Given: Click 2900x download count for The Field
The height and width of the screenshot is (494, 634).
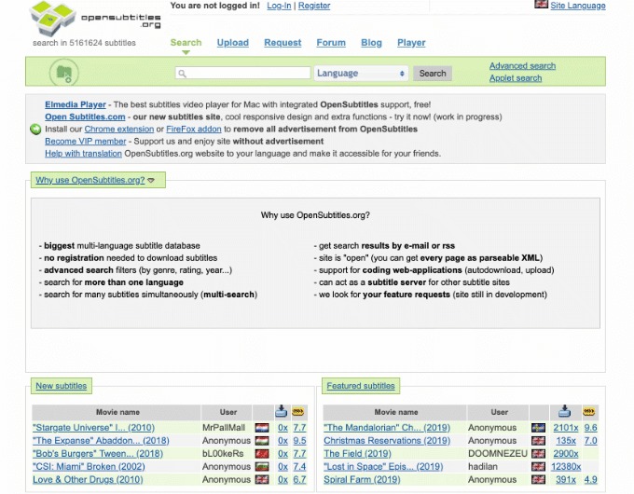Looking at the screenshot, I should coord(566,454).
